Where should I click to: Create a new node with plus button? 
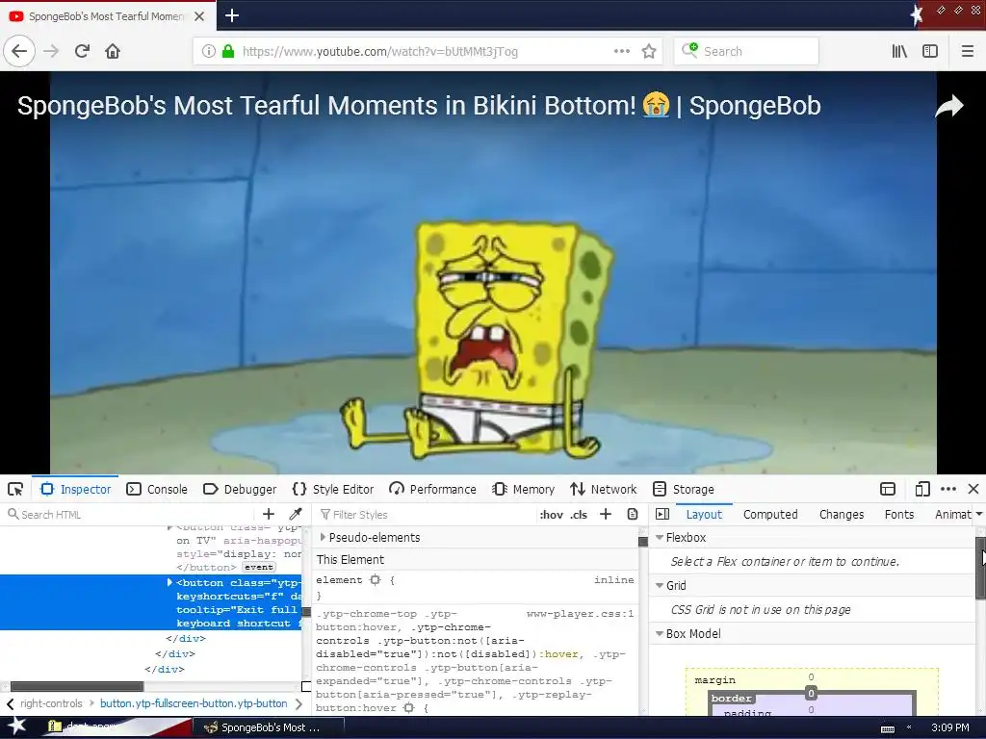(269, 514)
